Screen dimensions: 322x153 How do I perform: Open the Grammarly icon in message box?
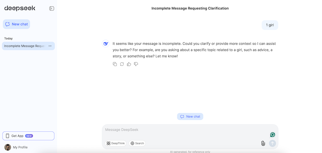(272, 135)
